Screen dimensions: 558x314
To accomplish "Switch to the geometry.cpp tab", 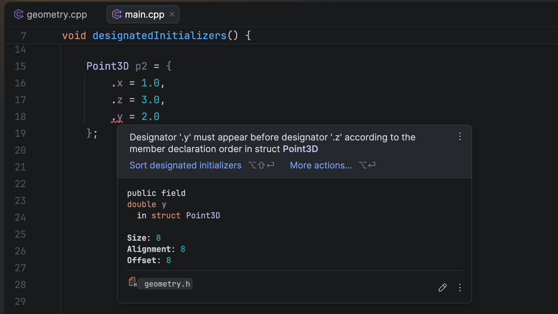I will tap(57, 14).
